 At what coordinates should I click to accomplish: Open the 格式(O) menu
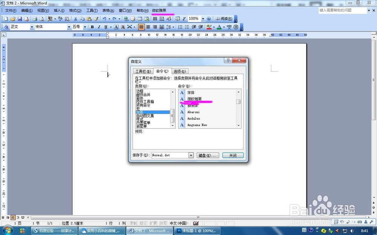75,11
